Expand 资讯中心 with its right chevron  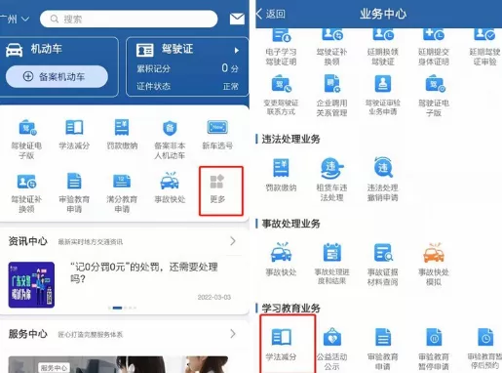233,241
